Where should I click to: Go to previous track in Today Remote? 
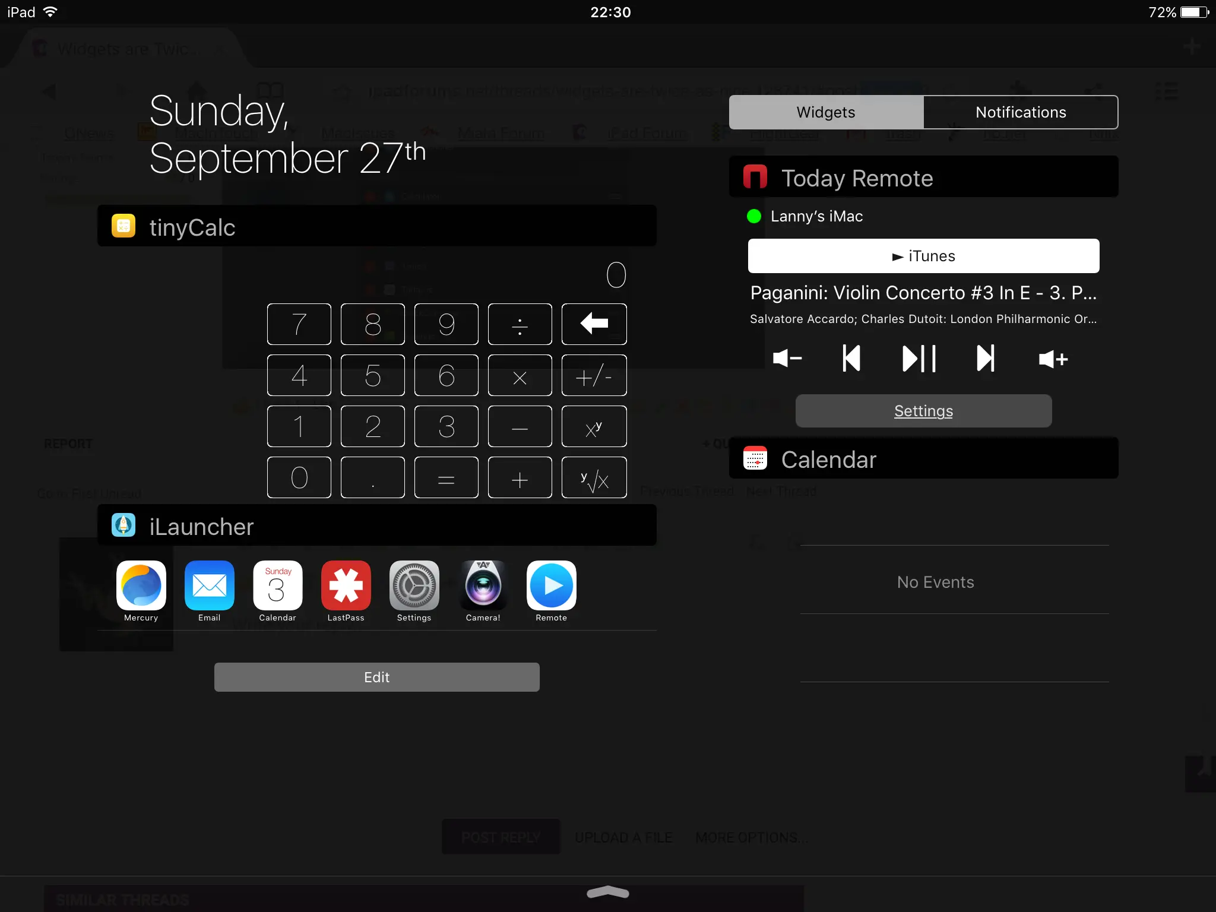[x=851, y=359]
